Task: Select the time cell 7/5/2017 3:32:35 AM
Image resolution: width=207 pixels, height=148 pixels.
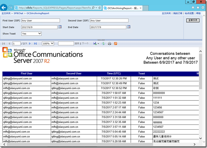Action: pos(114,122)
